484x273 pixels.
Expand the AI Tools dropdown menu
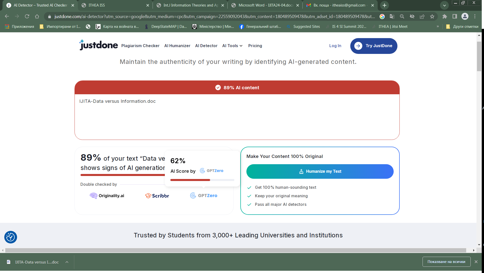pos(232,46)
